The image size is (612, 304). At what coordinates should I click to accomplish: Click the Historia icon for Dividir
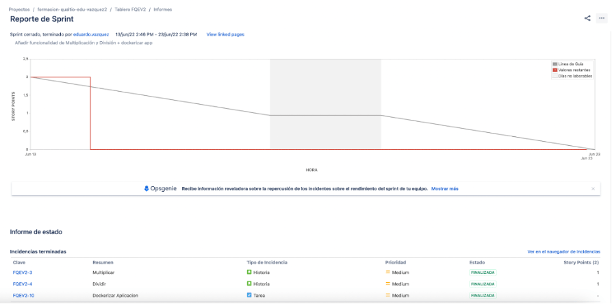tap(249, 283)
